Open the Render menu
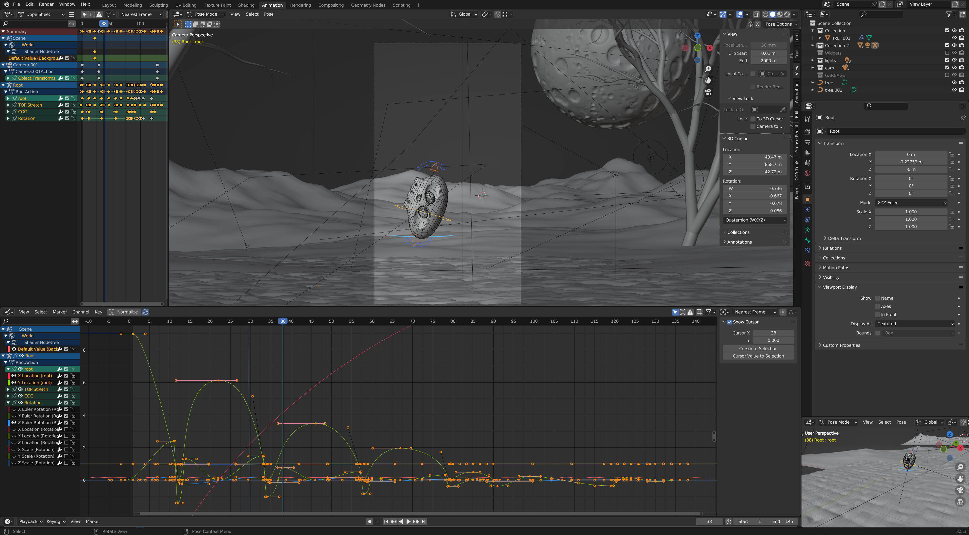This screenshot has width=969, height=535. coord(46,4)
